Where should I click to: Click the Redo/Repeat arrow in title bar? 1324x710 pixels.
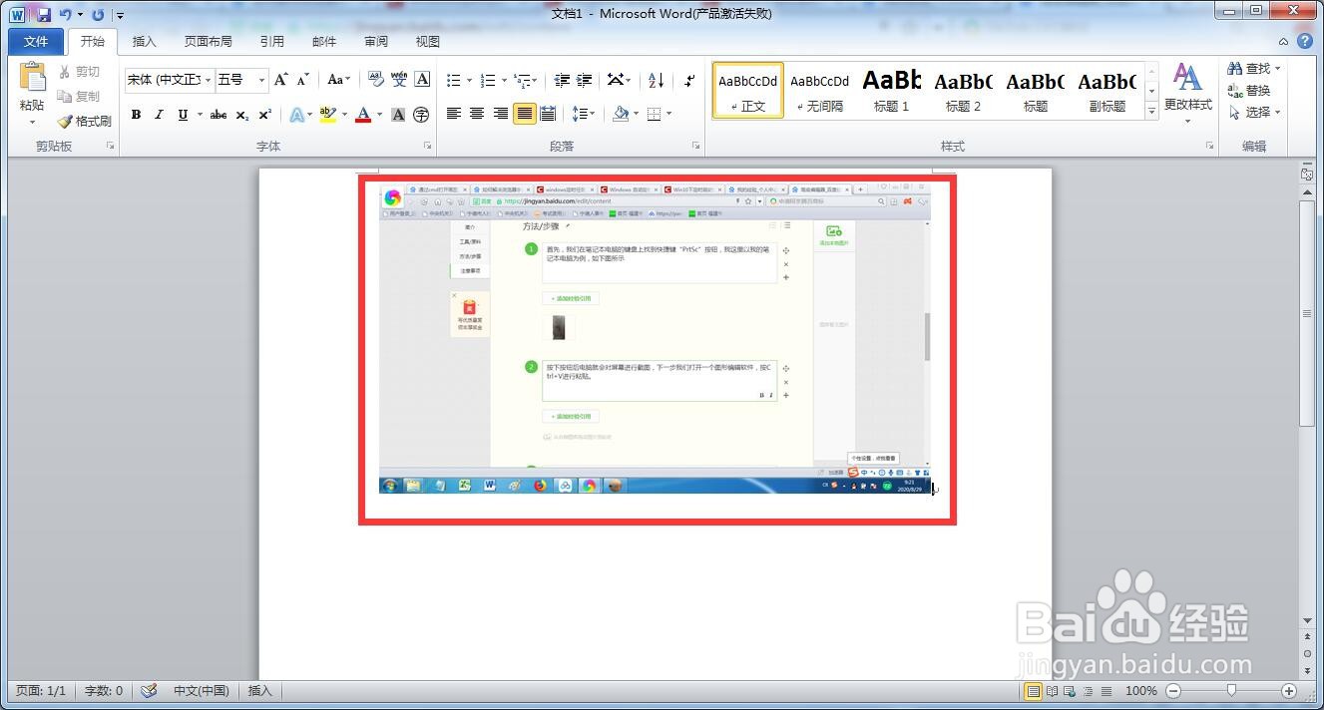tap(98, 14)
